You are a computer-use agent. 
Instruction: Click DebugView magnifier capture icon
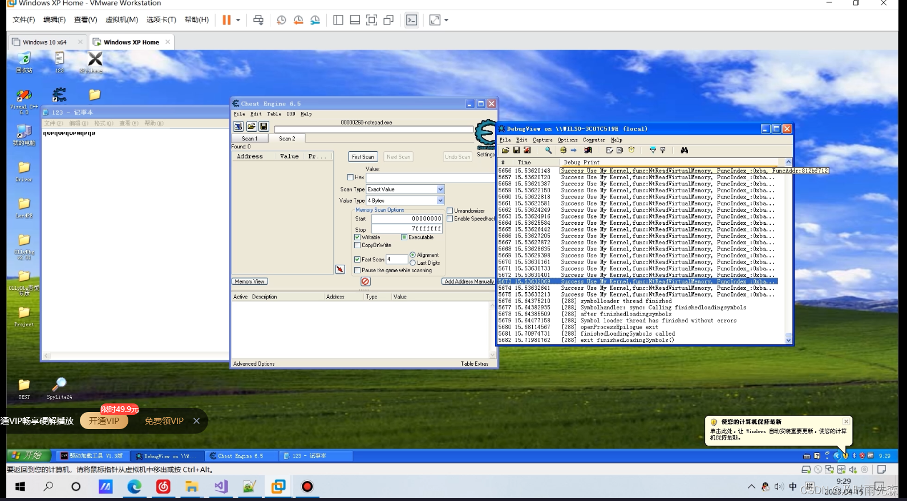[x=548, y=150]
